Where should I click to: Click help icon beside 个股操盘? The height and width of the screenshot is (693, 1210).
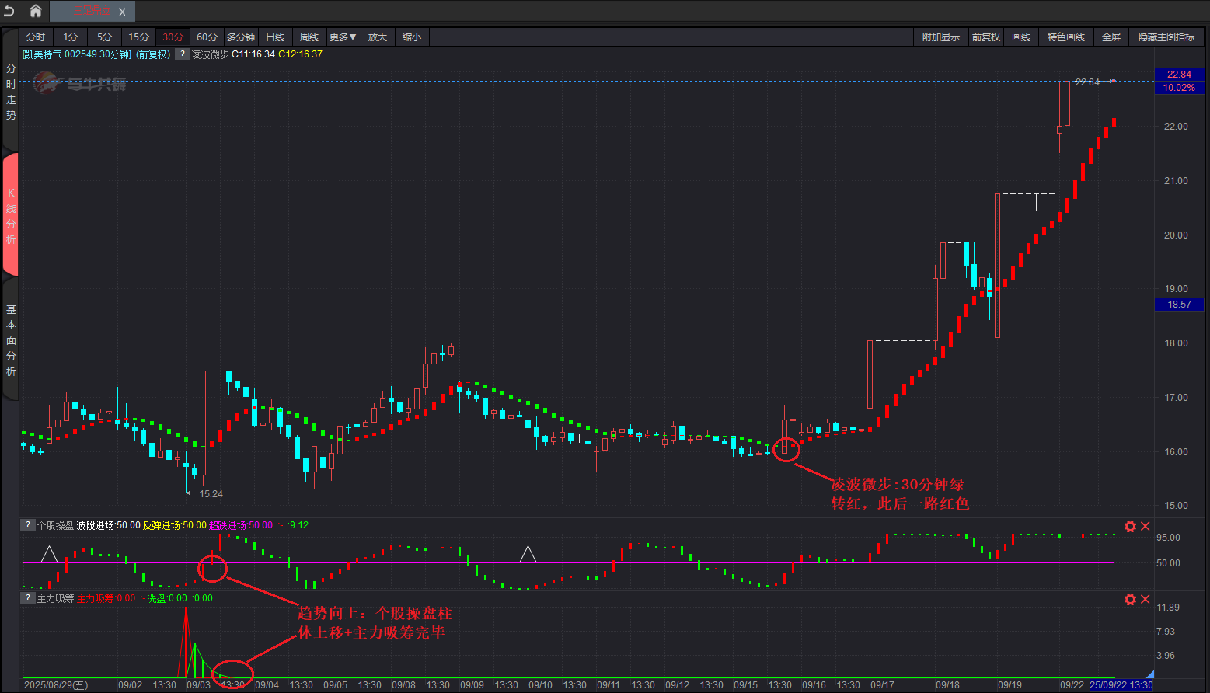point(27,525)
